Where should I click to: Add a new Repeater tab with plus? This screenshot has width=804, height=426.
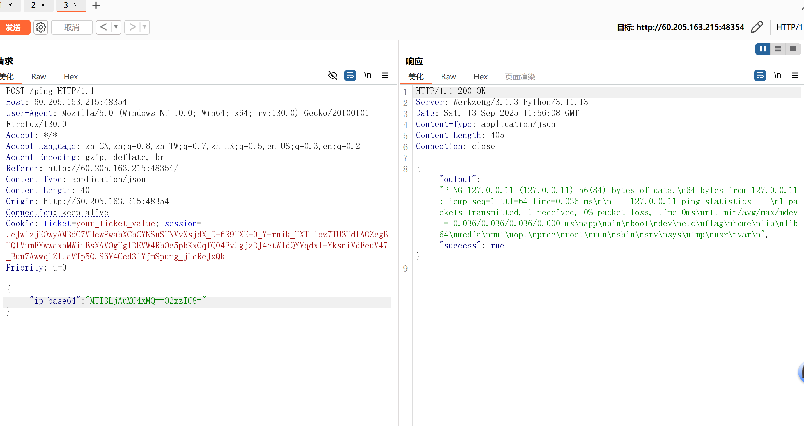pyautogui.click(x=96, y=5)
